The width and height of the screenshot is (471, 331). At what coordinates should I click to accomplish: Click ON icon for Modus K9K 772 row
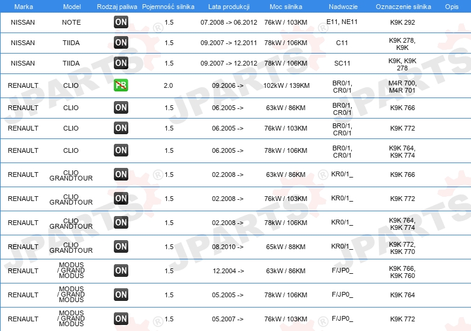pos(121,319)
